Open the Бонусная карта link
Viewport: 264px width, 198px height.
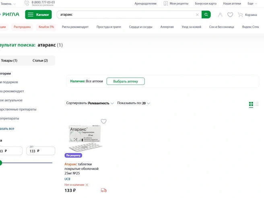(206, 4)
